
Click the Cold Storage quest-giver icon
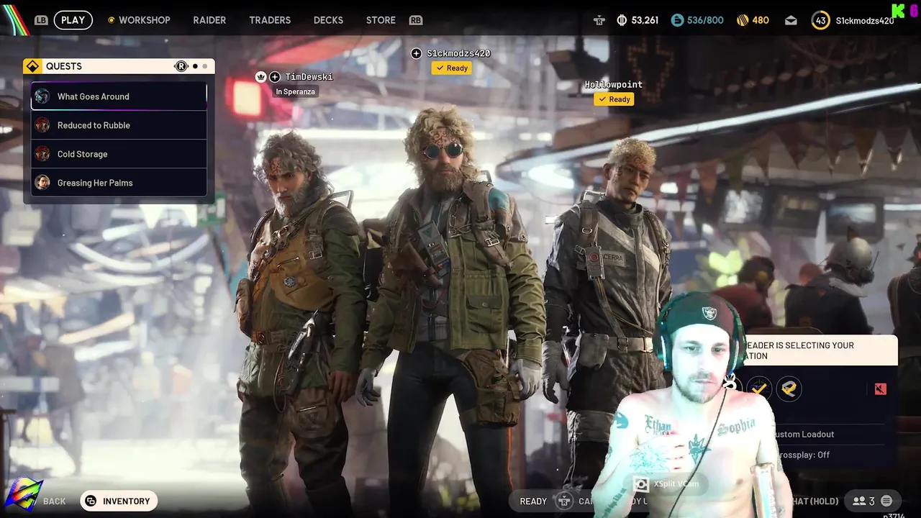pyautogui.click(x=42, y=154)
